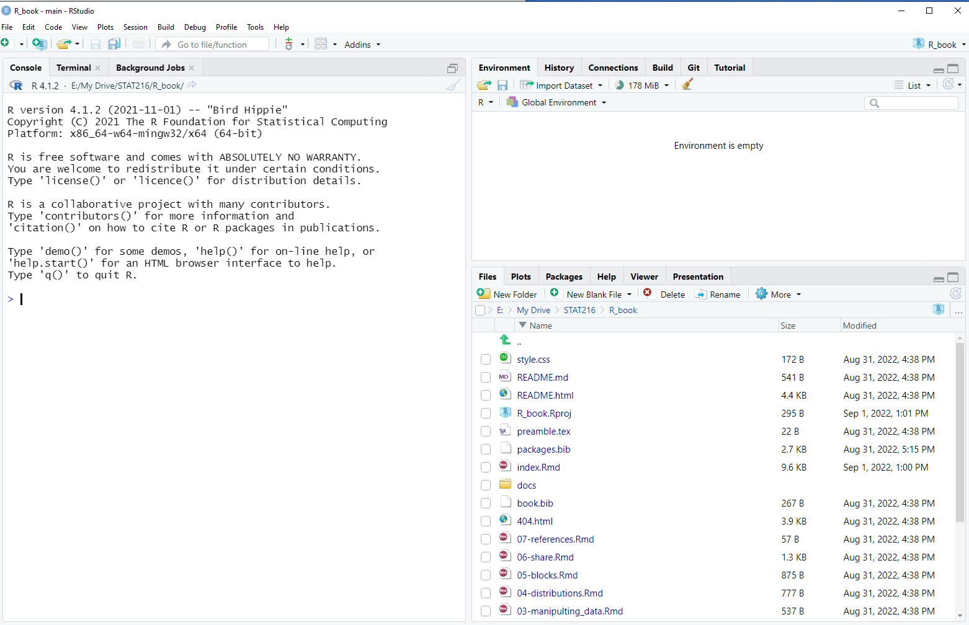969x625 pixels.
Task: Tick the R_book.Rproj checkbox
Action: point(486,414)
